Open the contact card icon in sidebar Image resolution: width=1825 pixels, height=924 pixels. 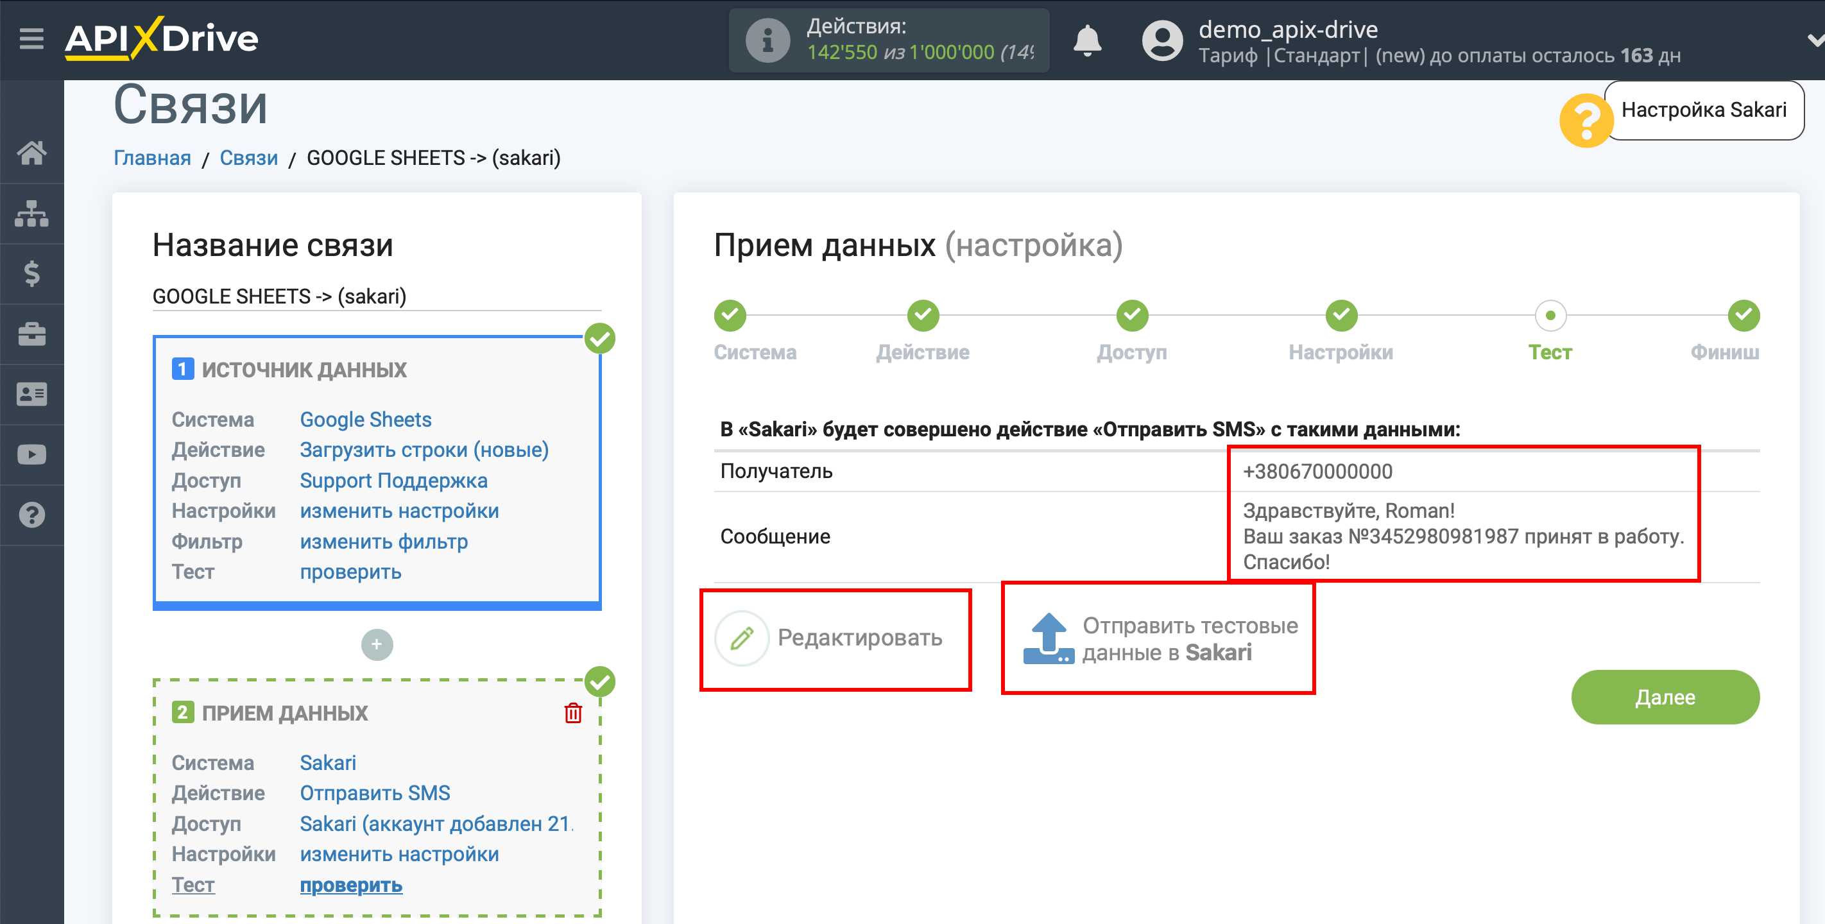coord(32,394)
